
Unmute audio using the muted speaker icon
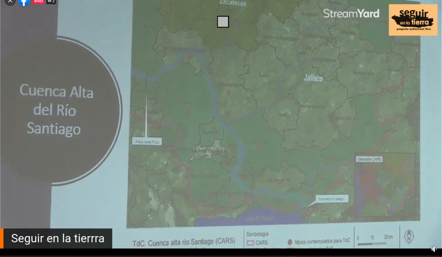pos(434,249)
